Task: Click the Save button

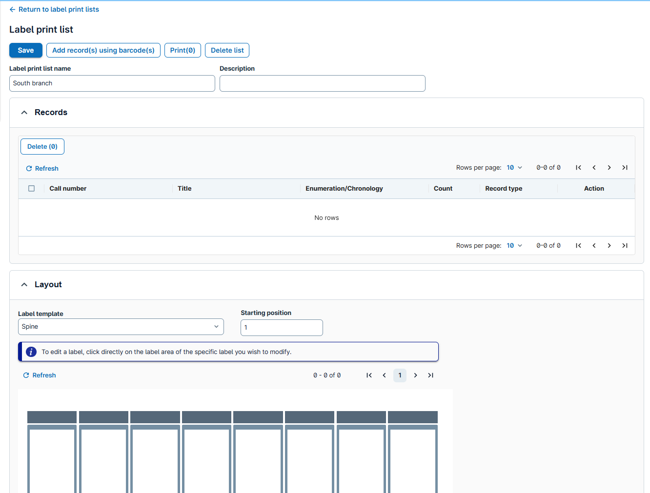Action: tap(26, 51)
